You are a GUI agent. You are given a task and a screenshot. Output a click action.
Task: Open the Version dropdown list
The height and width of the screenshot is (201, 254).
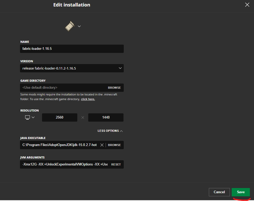[x=72, y=68]
